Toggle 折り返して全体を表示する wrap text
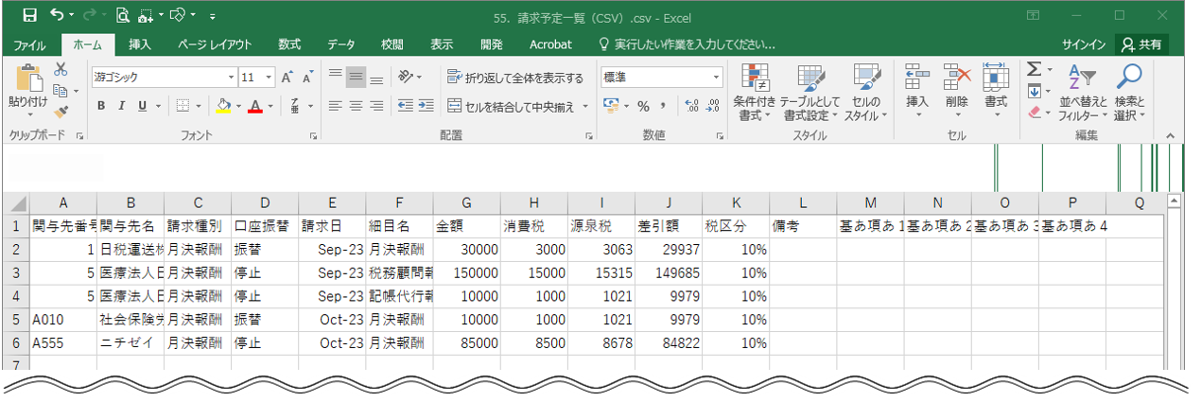Viewport: 1201px width, 402px height. (515, 78)
